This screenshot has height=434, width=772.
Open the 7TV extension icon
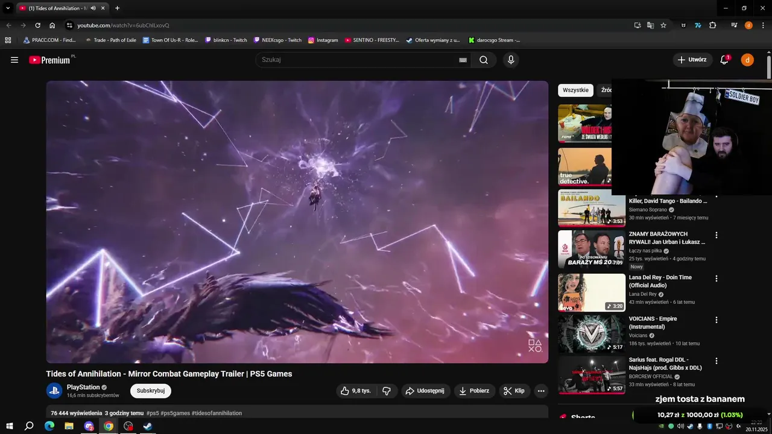pyautogui.click(x=698, y=25)
